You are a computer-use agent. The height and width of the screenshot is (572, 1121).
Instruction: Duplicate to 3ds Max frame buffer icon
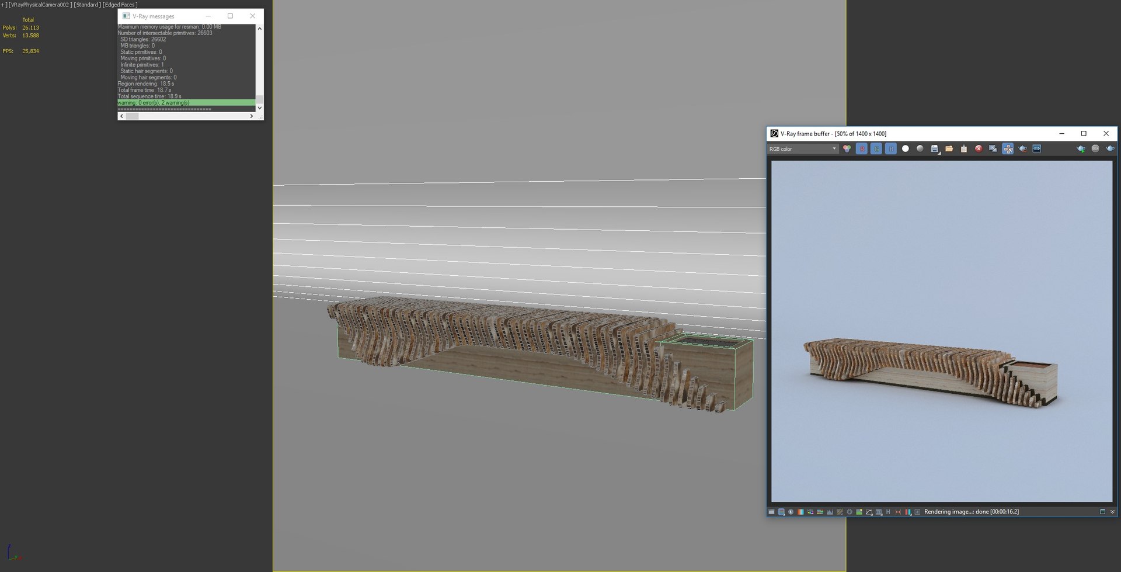pos(993,149)
